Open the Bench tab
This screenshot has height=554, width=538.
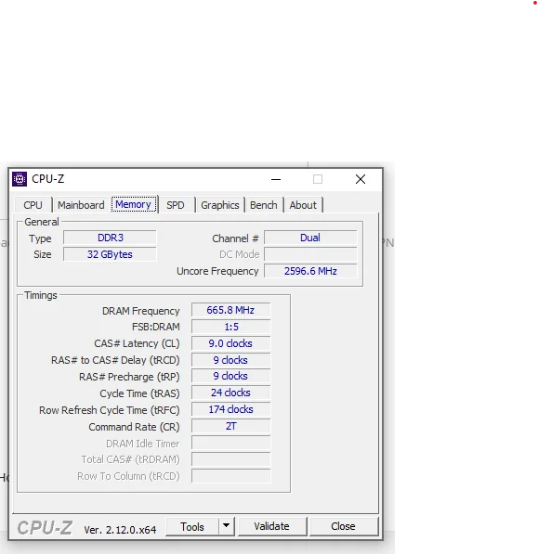264,205
